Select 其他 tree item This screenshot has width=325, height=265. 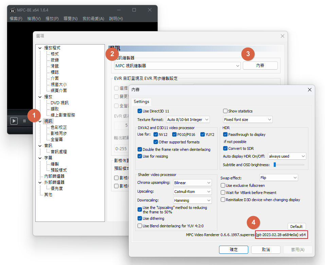point(48,195)
